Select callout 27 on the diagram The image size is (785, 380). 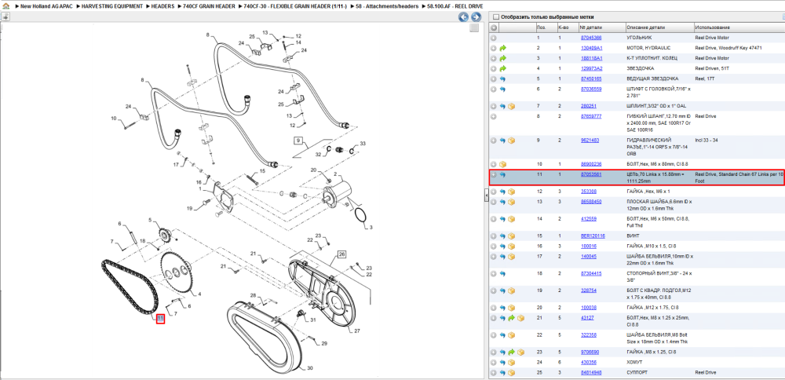pos(357,331)
